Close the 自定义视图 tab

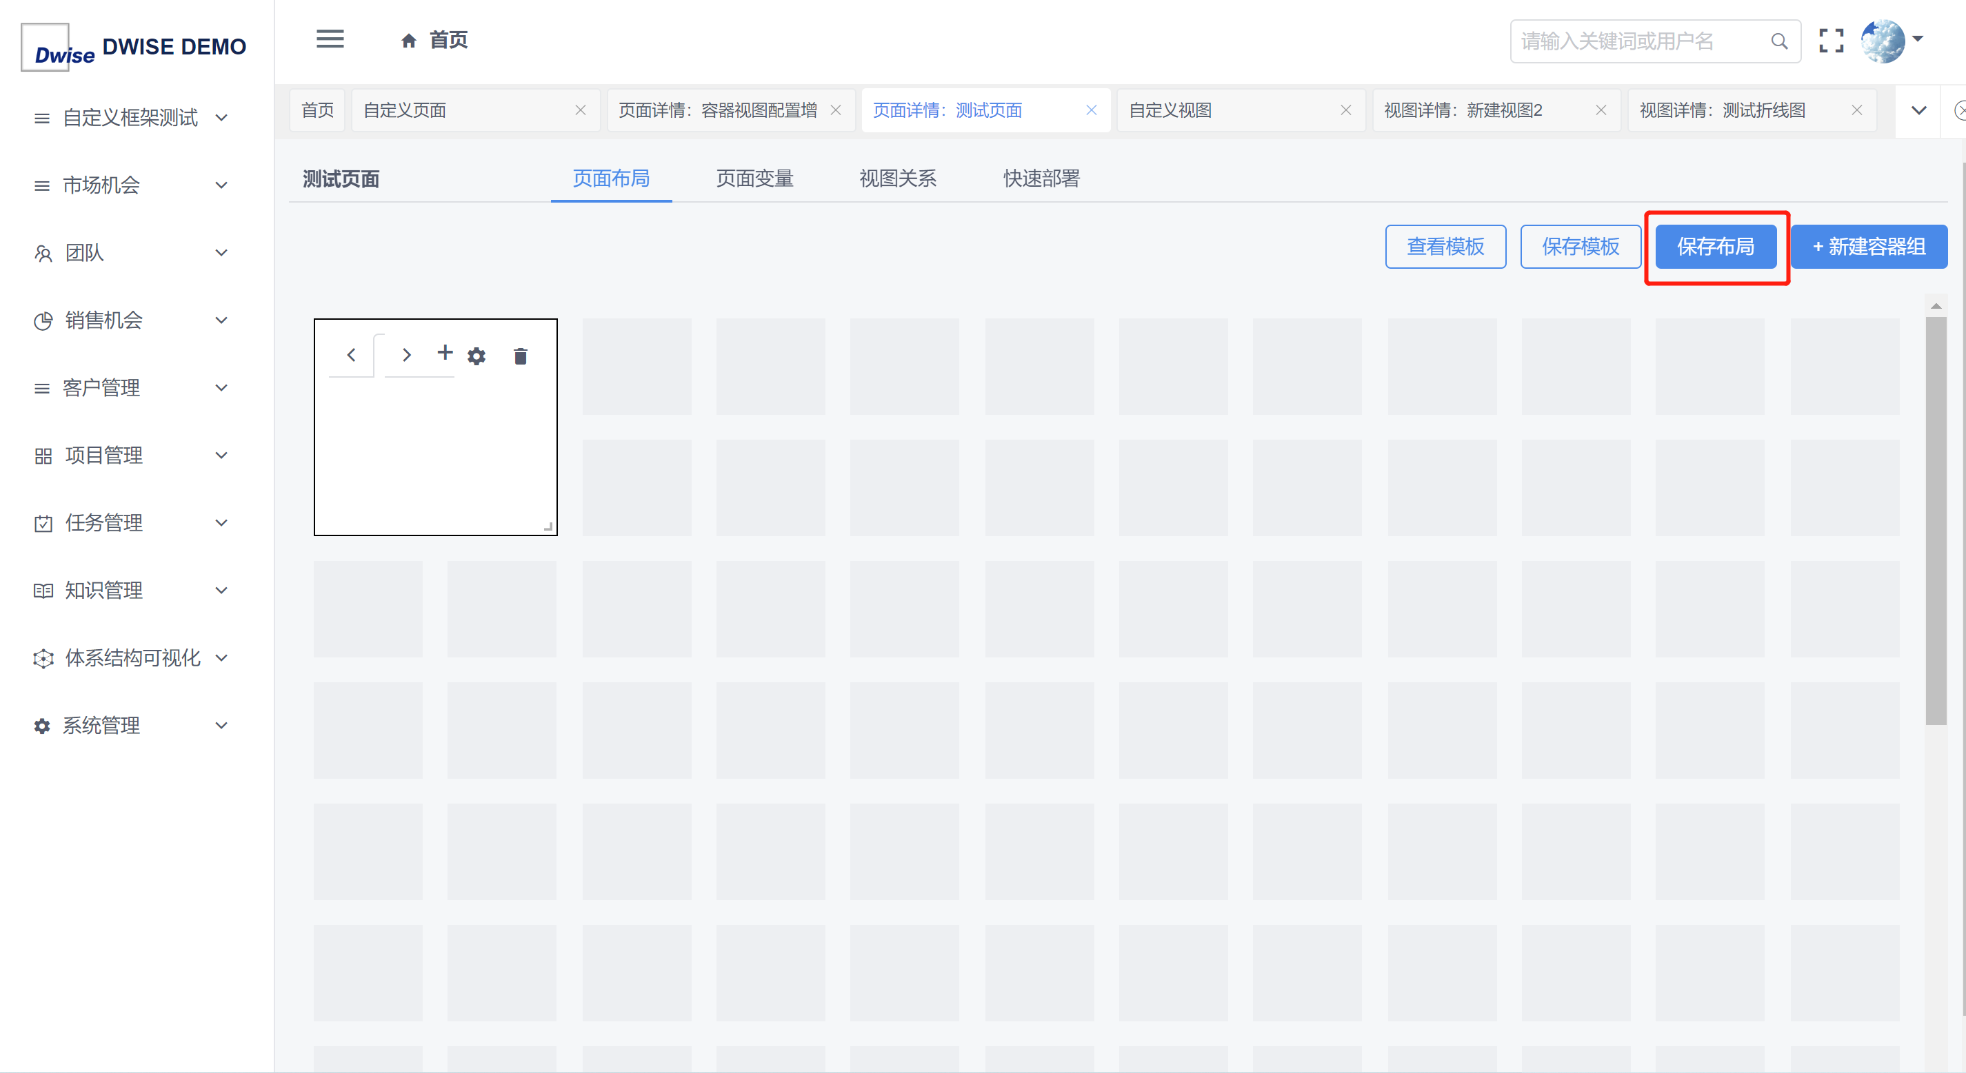1346,110
